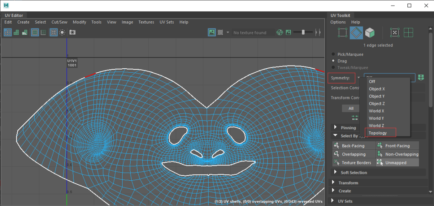The width and height of the screenshot is (434, 206).
Task: Toggle the grid display icon in toolbar
Action: point(53,33)
